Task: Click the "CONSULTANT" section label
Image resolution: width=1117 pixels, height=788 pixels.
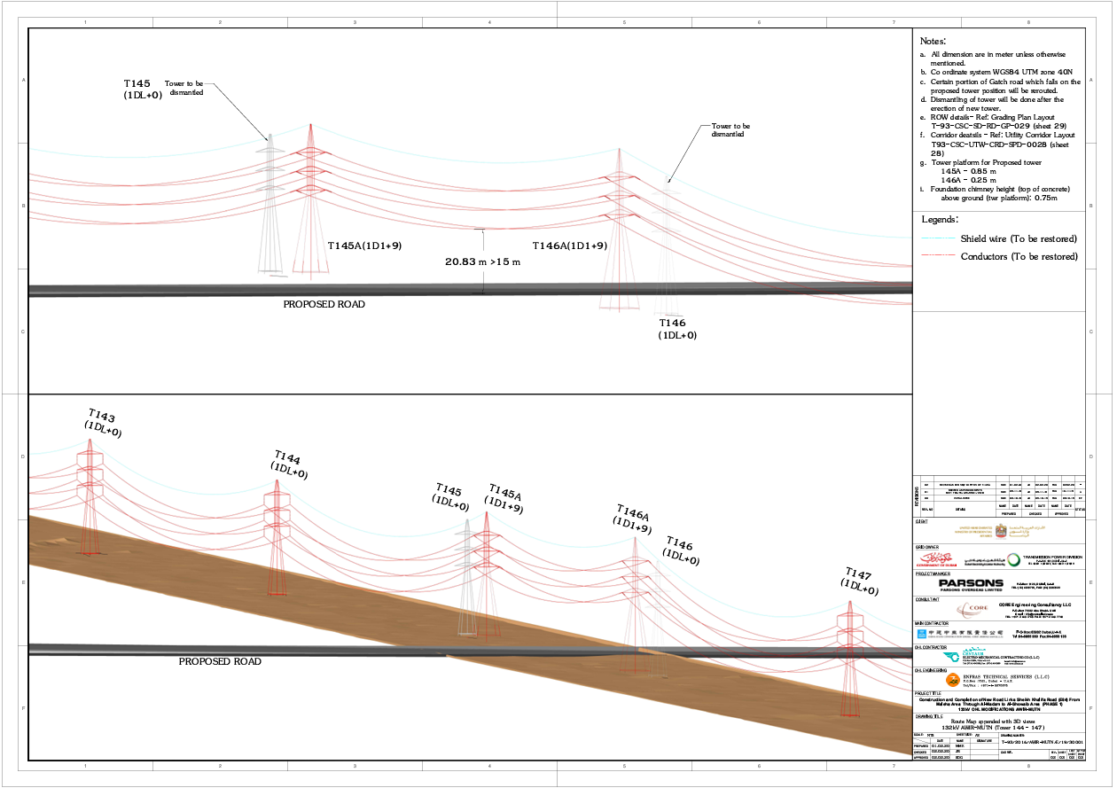Action: 927,599
